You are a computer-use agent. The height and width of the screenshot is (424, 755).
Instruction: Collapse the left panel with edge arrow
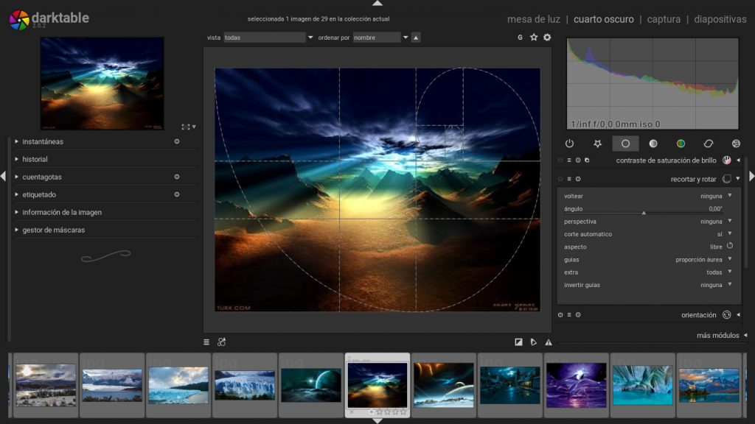click(x=4, y=177)
